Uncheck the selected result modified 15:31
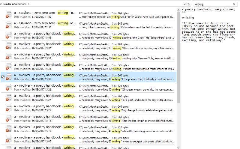 point(3,77)
